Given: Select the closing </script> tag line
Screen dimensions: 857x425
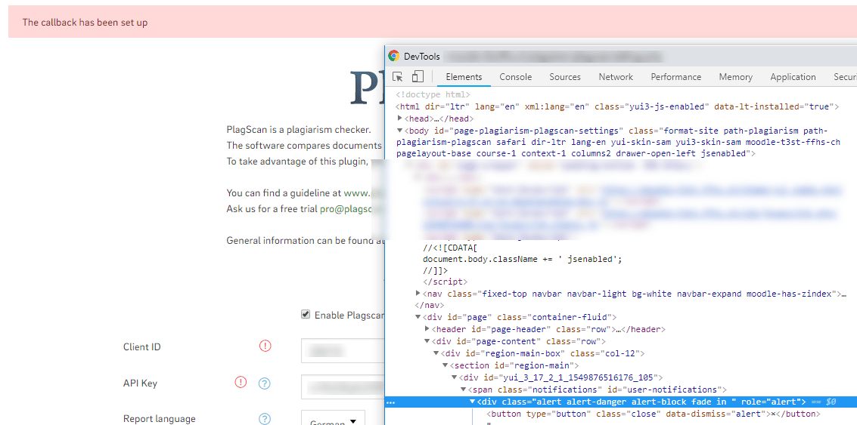Looking at the screenshot, I should click(x=445, y=282).
